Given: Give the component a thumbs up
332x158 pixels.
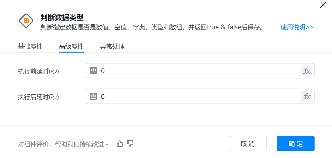Looking at the screenshot, I should (x=120, y=144).
